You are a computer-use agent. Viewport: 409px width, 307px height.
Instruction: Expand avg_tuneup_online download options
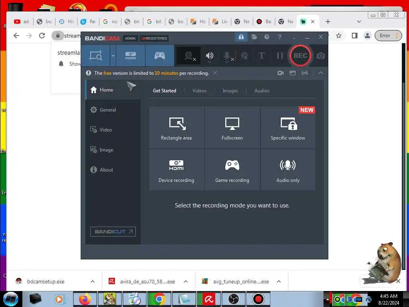(x=279, y=281)
